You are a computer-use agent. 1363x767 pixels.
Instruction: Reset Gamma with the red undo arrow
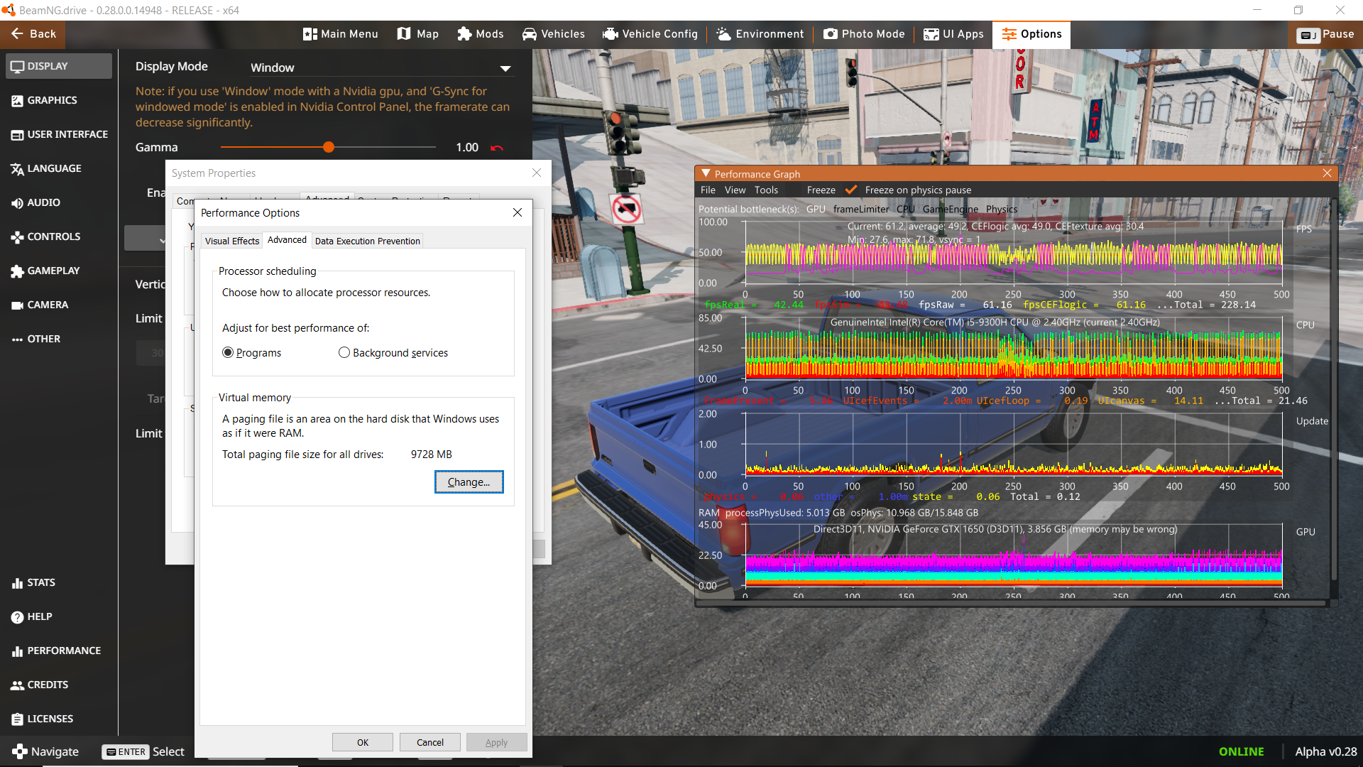pos(497,148)
